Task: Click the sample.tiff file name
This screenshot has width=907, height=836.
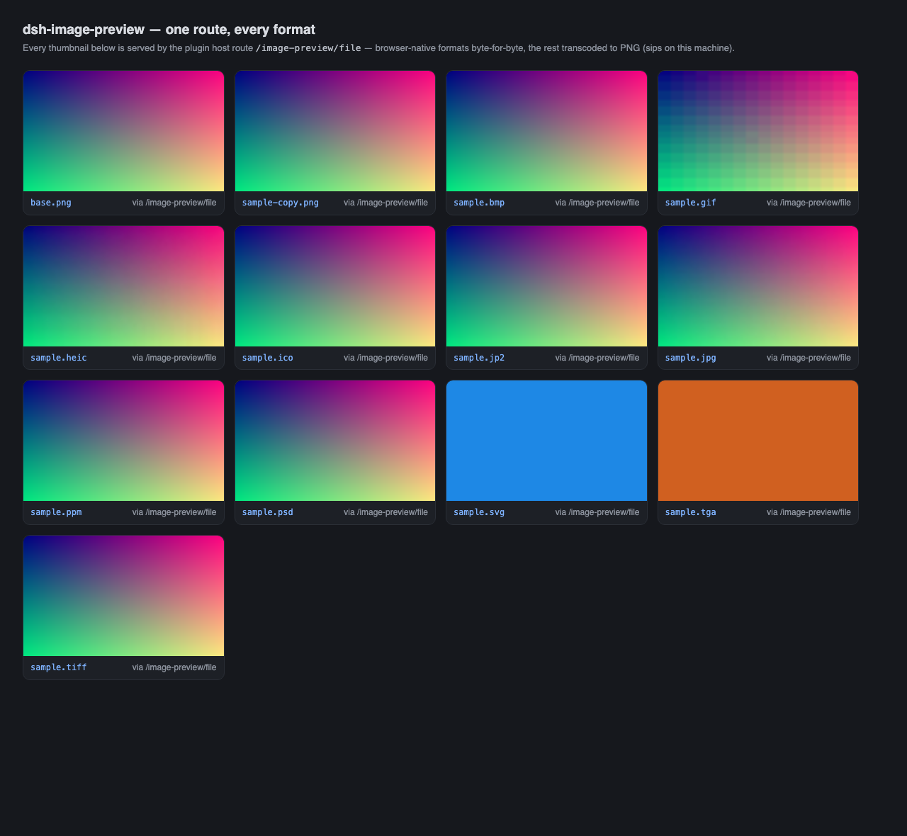Action: tap(59, 667)
